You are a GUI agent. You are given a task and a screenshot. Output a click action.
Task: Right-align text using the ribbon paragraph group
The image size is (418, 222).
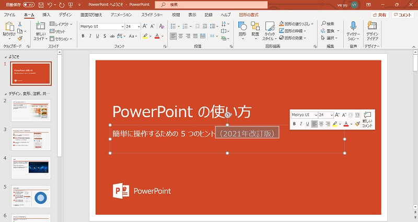pyautogui.click(x=188, y=36)
